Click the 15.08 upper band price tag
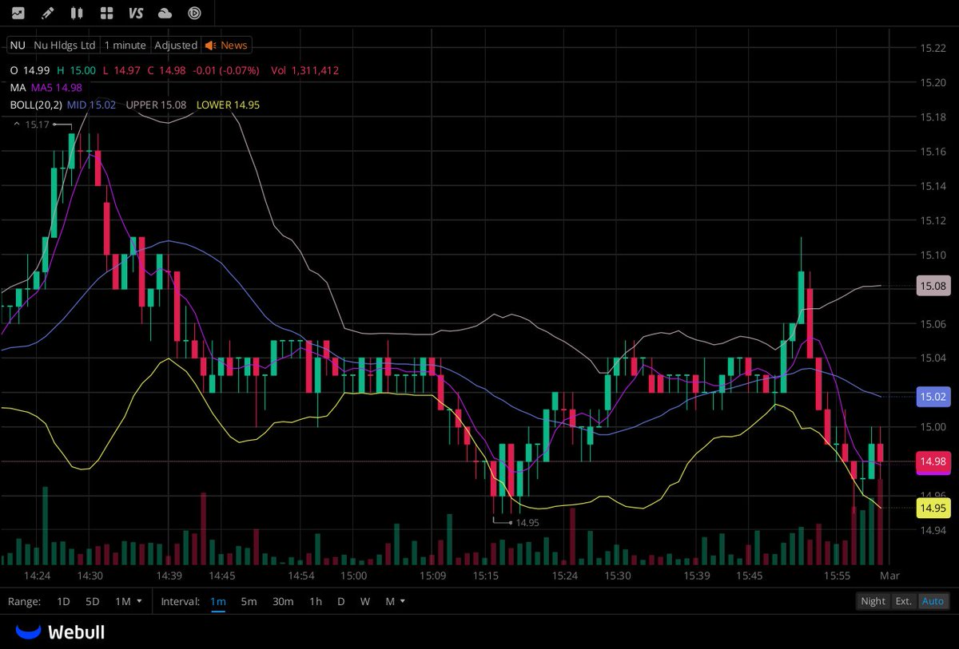The height and width of the screenshot is (649, 959). coord(933,286)
